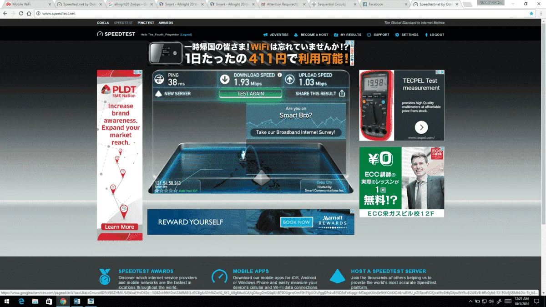The image size is (546, 307).
Task: Click Logout in the header navigation
Action: (434, 35)
